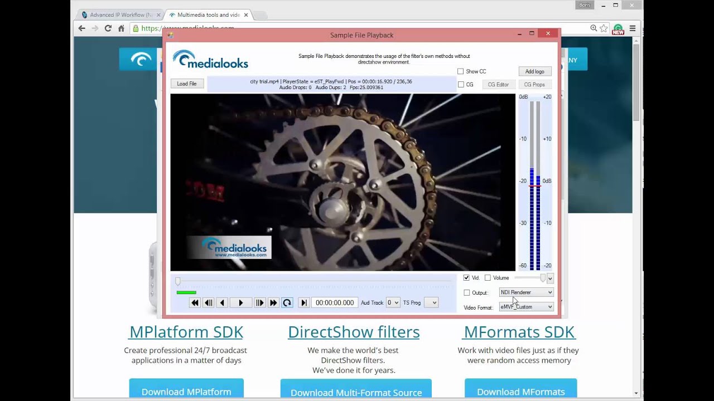Enable the Show CC checkbox

[461, 71]
